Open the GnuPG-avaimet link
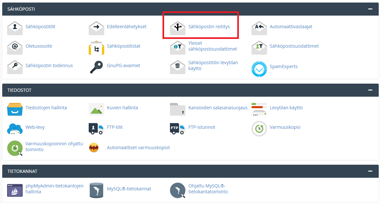This screenshot has width=380, height=204. [x=124, y=65]
